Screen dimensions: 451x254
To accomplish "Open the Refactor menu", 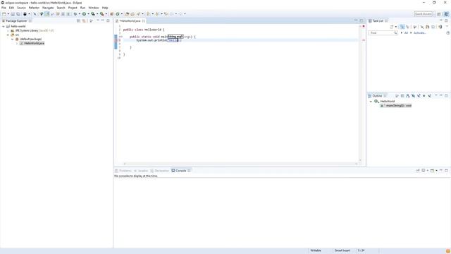I will point(34,8).
